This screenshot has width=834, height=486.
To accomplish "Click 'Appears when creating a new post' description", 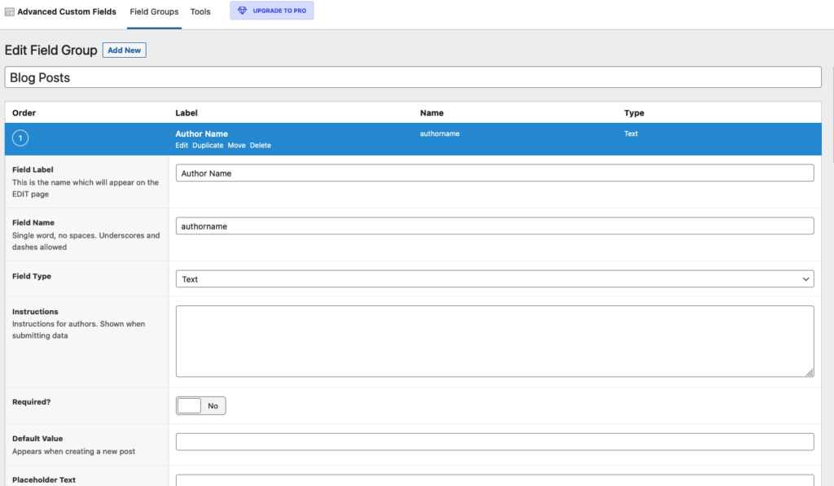I will [x=74, y=452].
